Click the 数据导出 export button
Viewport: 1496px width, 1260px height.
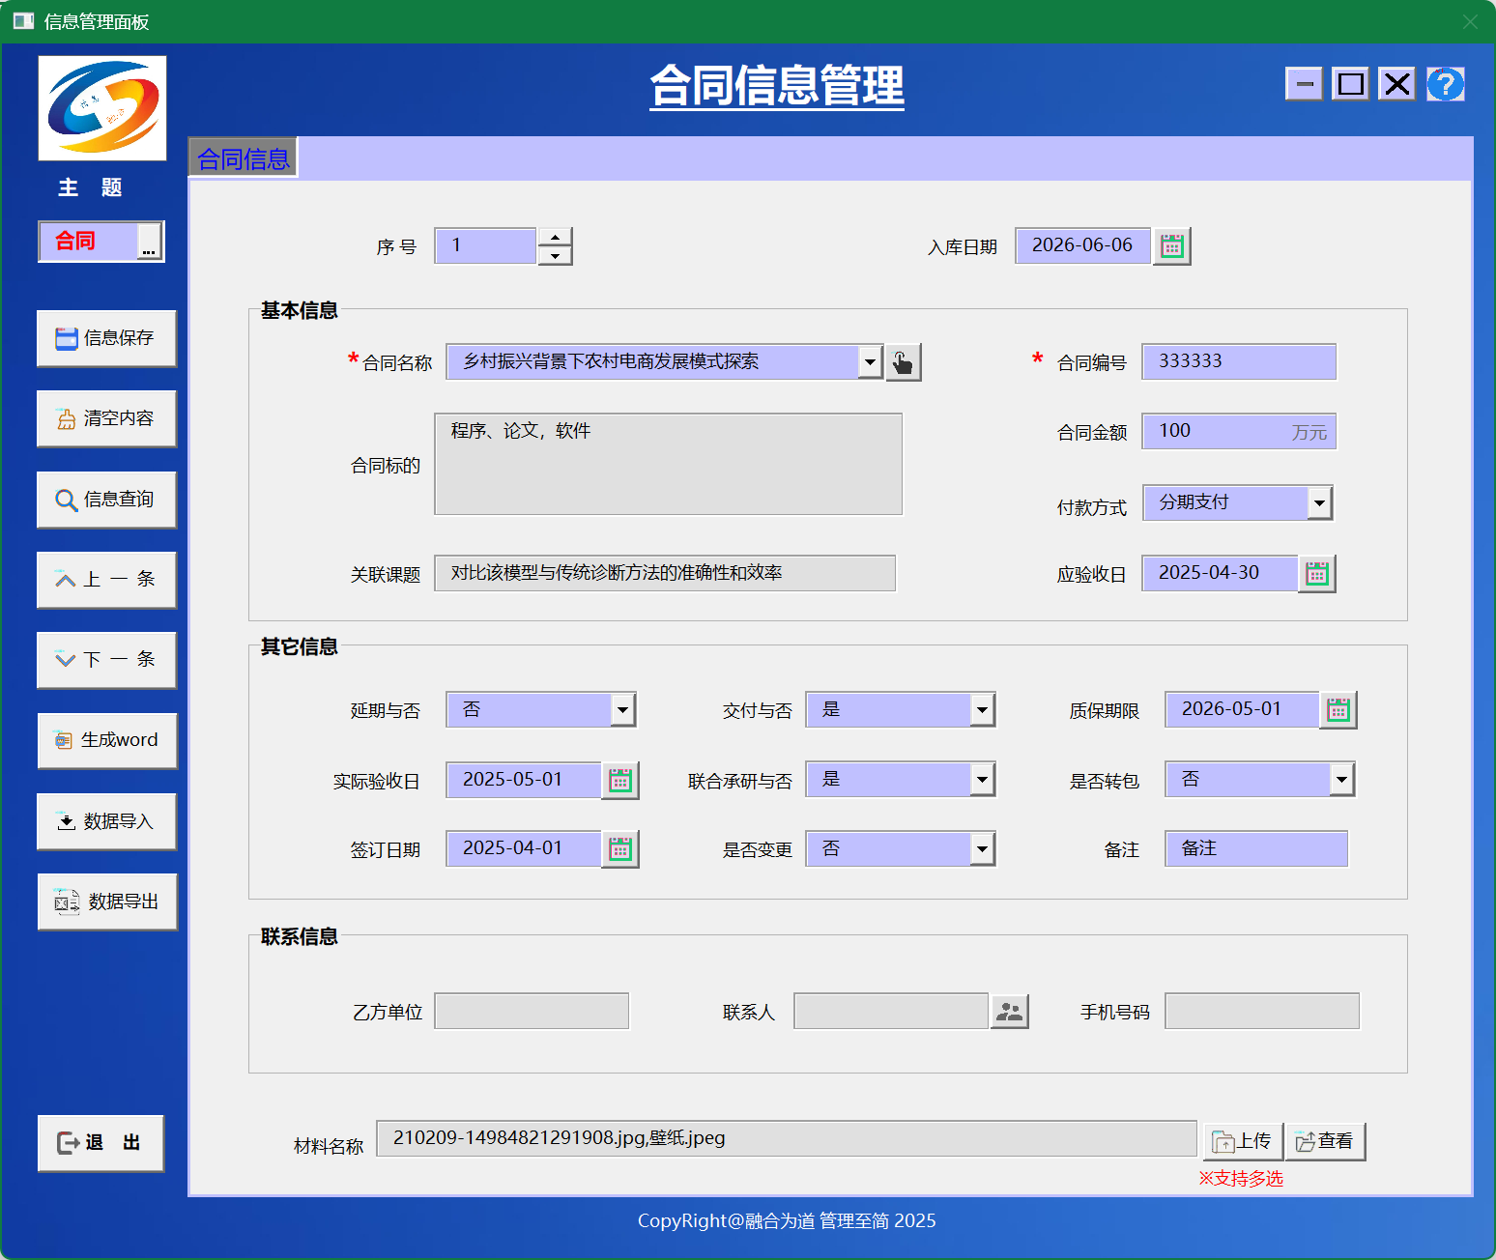pyautogui.click(x=107, y=902)
